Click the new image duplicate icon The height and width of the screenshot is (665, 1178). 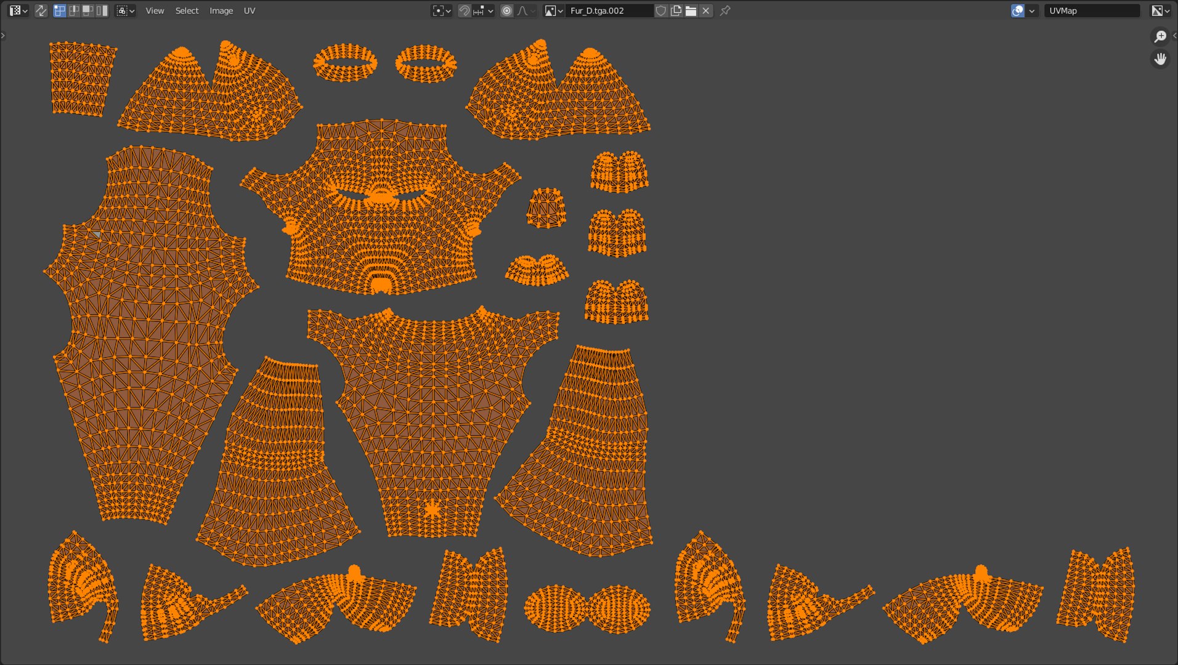[676, 10]
